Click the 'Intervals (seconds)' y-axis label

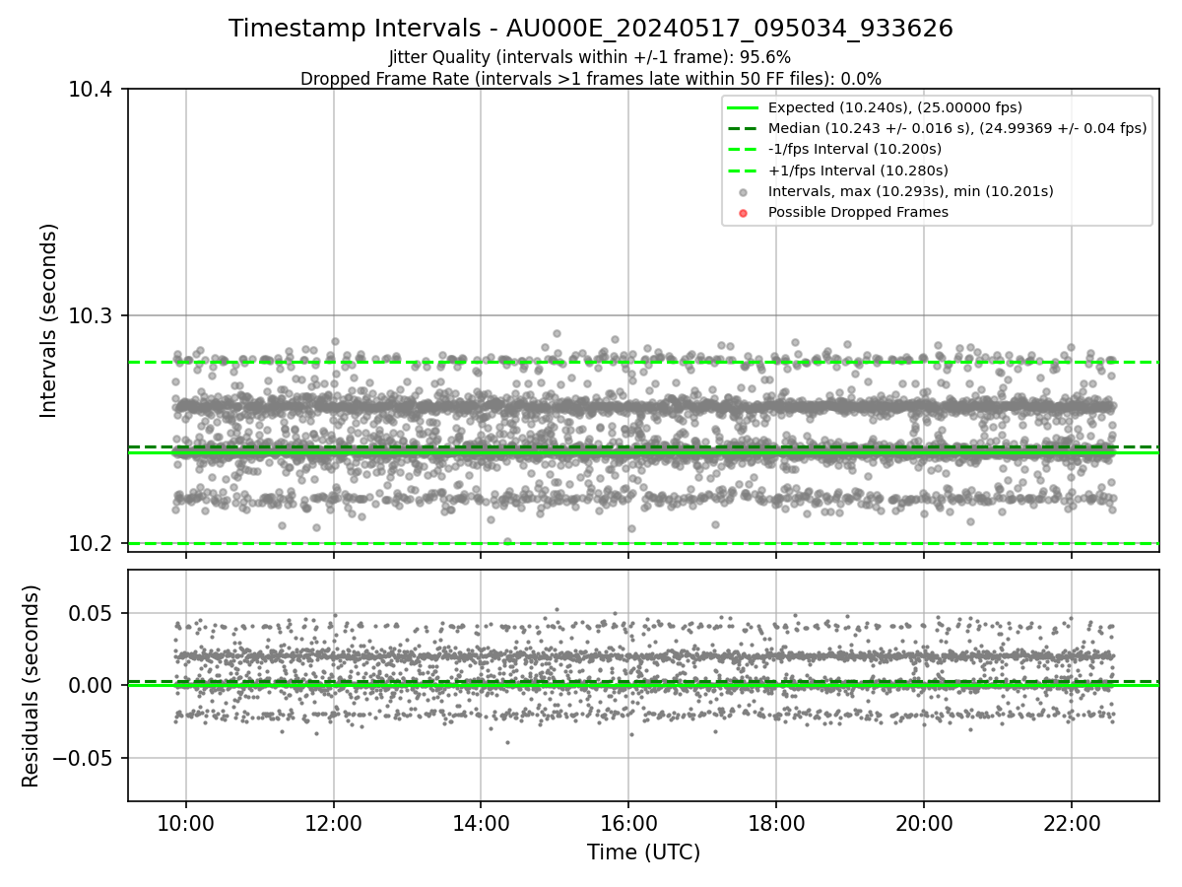(x=49, y=320)
